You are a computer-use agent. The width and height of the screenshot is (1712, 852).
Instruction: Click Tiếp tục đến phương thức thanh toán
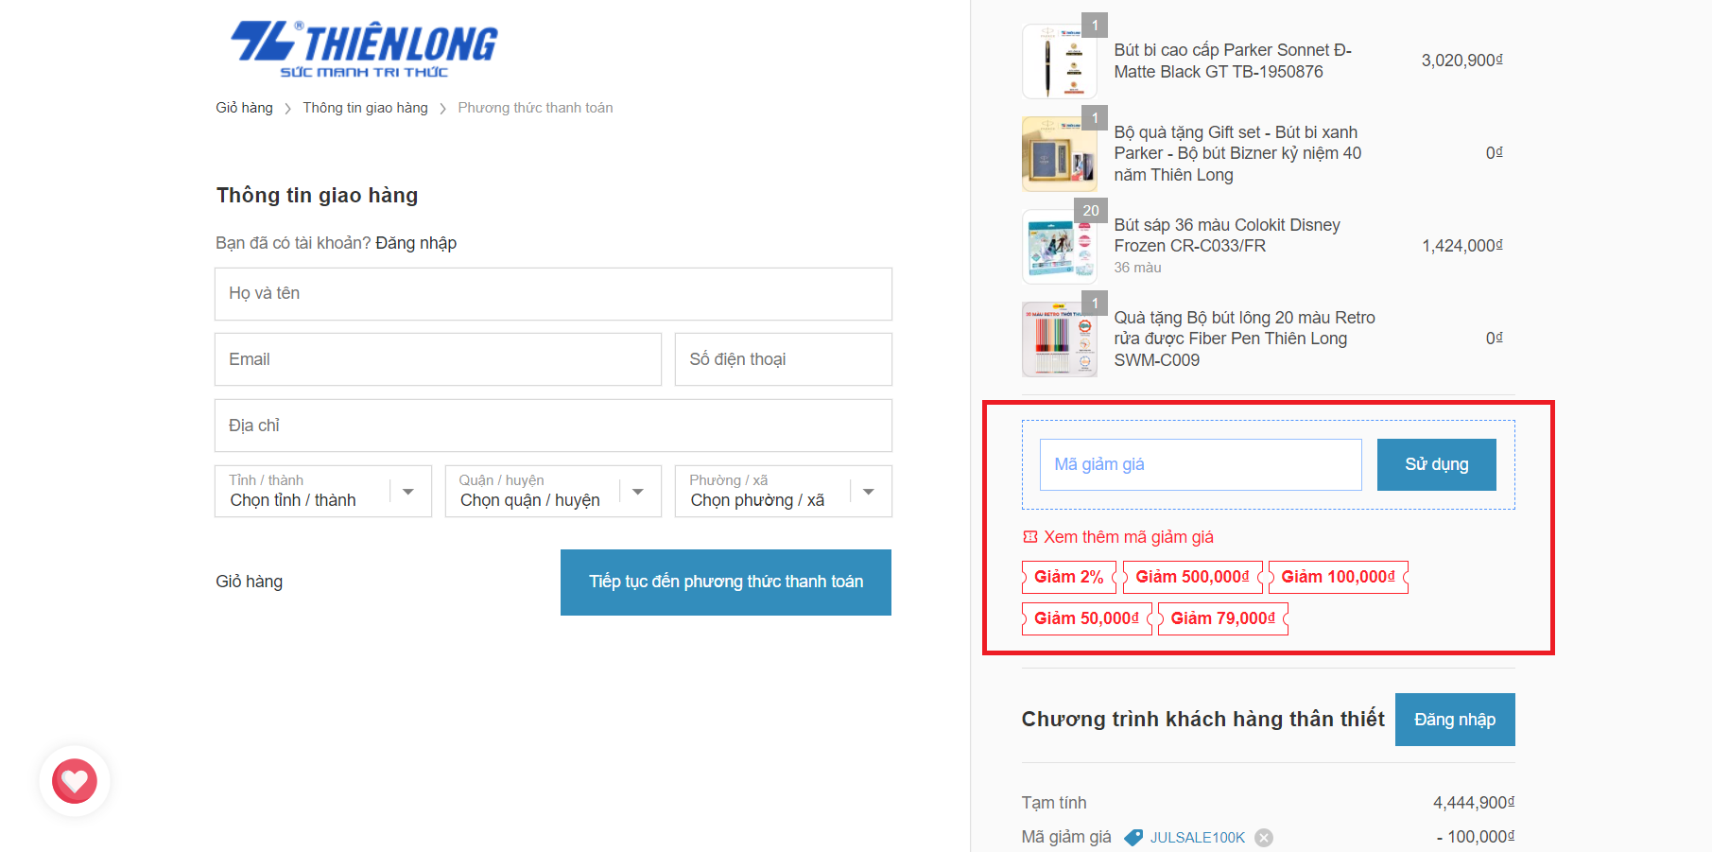click(x=726, y=582)
